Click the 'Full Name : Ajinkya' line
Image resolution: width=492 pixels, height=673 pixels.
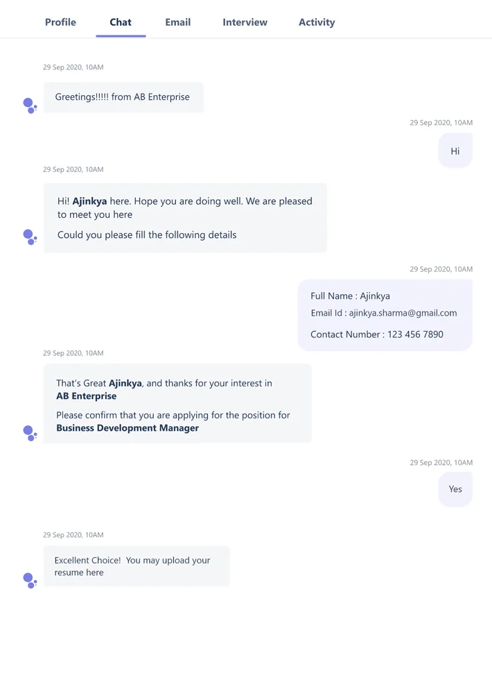pos(350,296)
